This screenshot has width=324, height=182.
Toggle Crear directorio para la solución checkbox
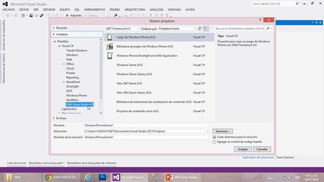click(x=214, y=137)
